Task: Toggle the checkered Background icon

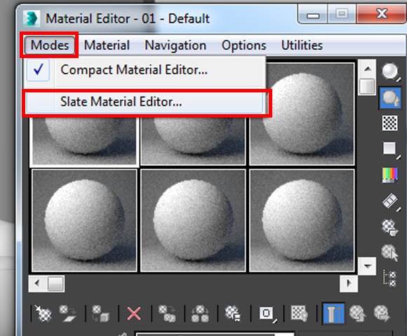Action: [x=390, y=123]
